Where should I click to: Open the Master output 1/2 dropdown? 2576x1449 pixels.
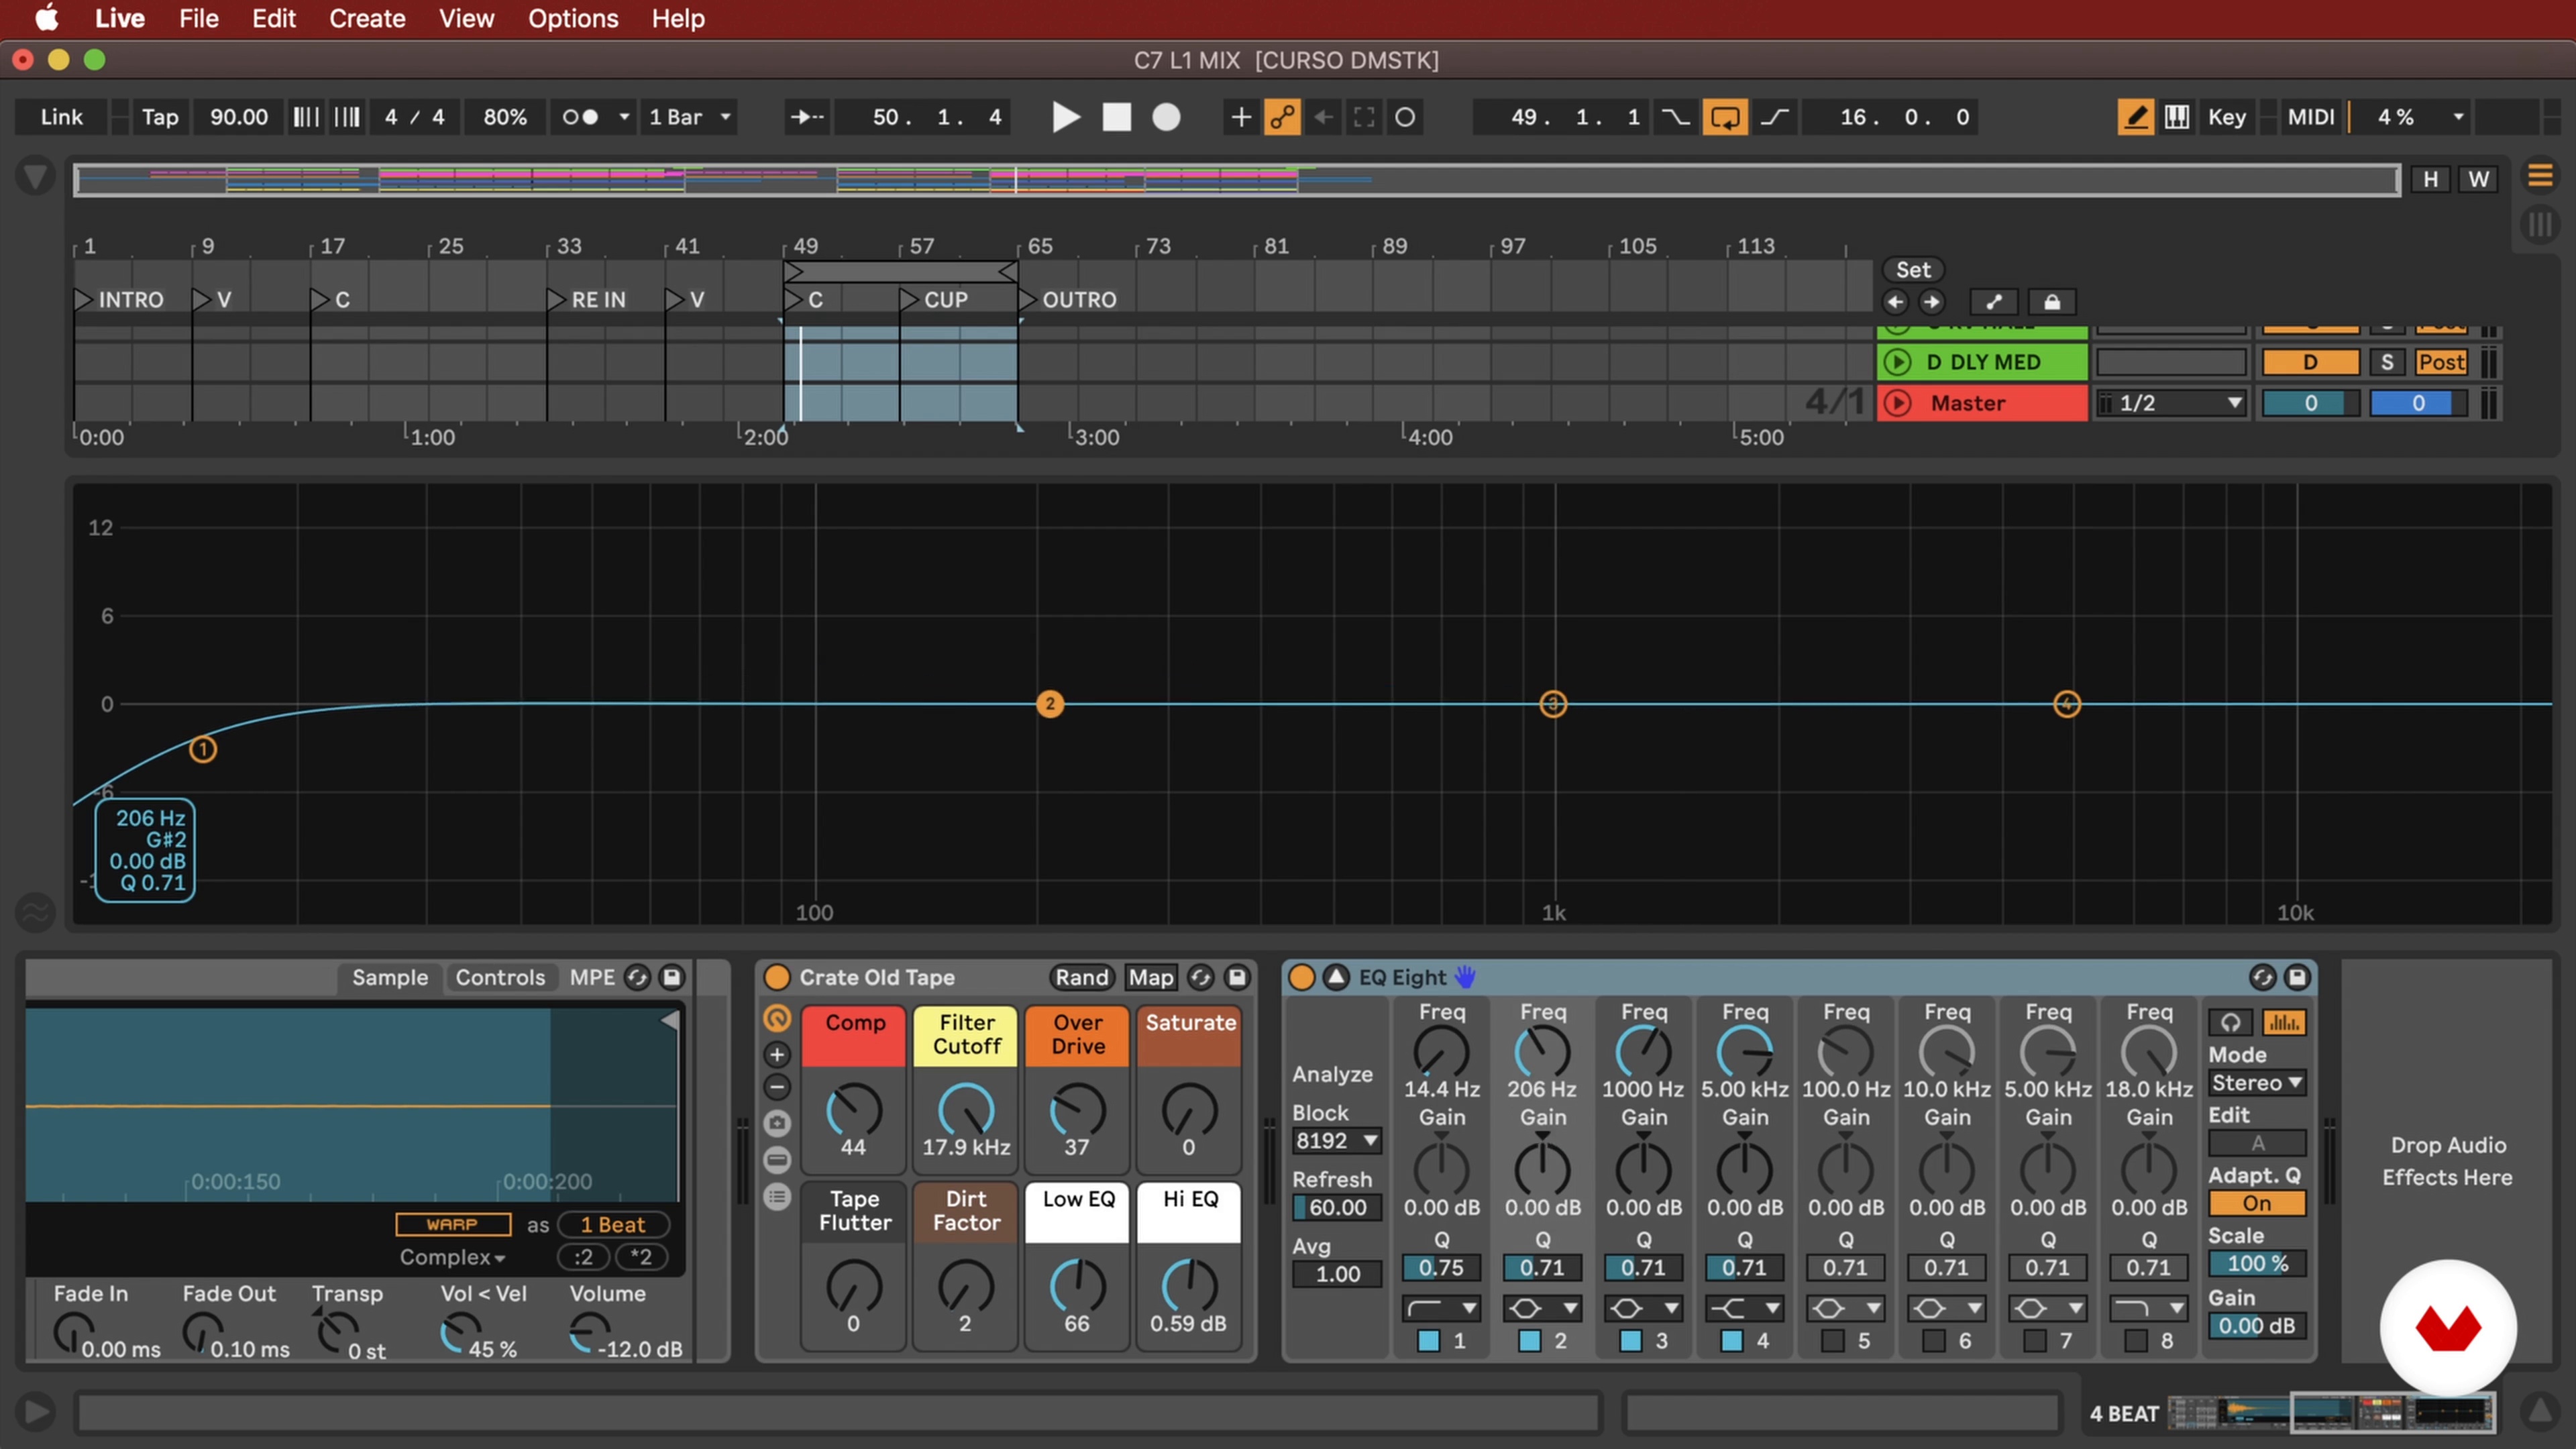click(x=2170, y=403)
